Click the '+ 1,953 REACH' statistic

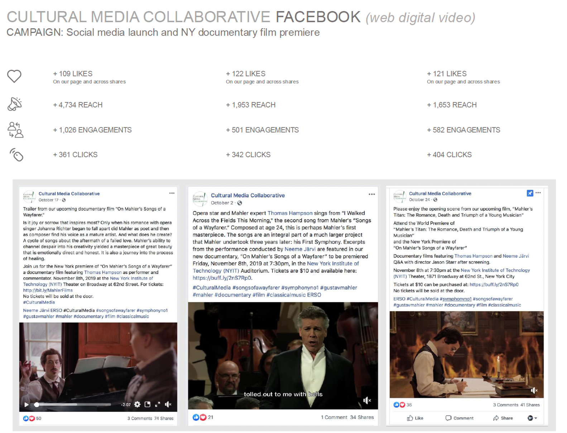coord(251,105)
